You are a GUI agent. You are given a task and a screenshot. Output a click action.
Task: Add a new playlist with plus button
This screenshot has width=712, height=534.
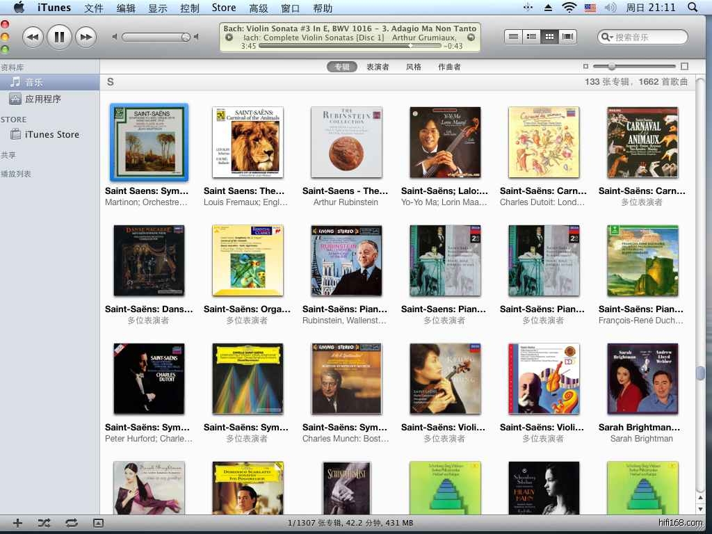tap(18, 523)
